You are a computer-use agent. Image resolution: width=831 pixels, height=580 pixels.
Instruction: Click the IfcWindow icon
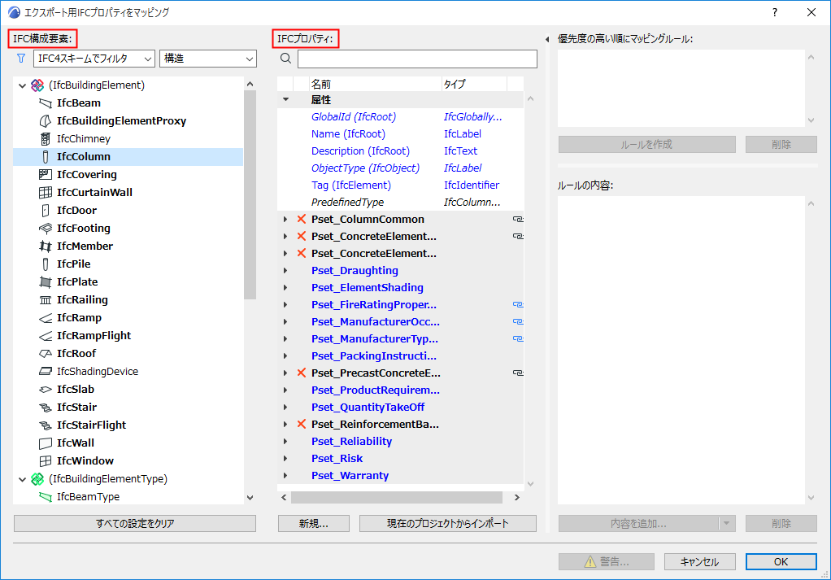(46, 460)
